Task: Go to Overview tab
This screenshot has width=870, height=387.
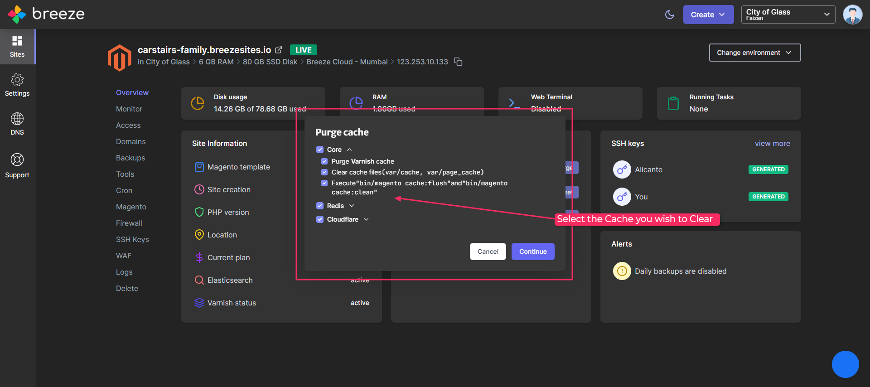Action: tap(132, 92)
